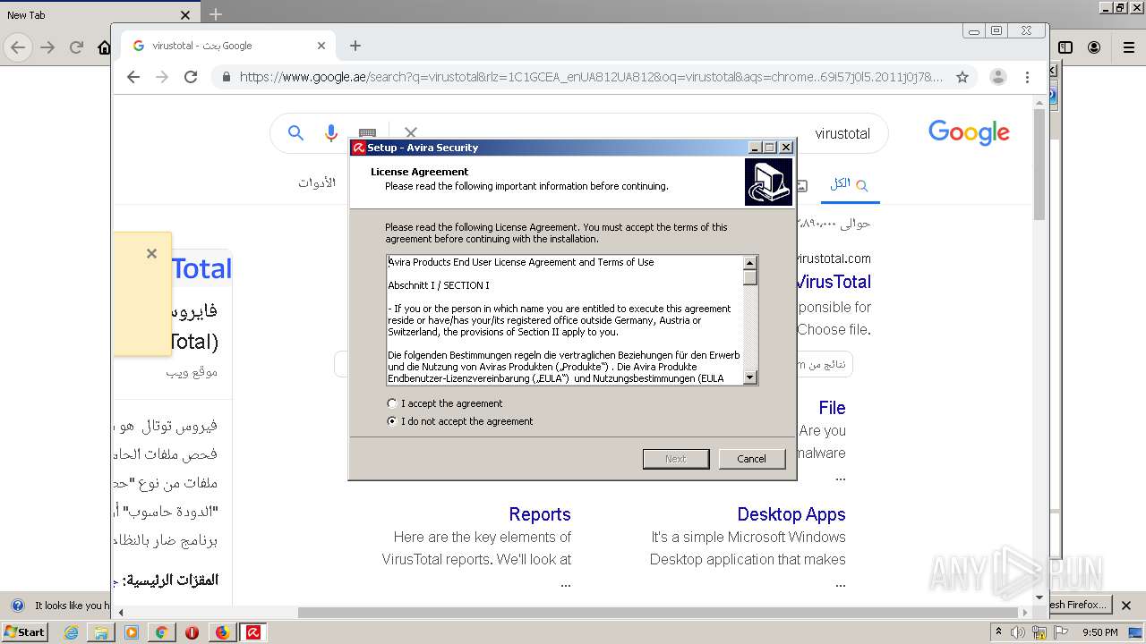Switch to Avira setup in taskbar
The height and width of the screenshot is (644, 1146).
tap(253, 632)
